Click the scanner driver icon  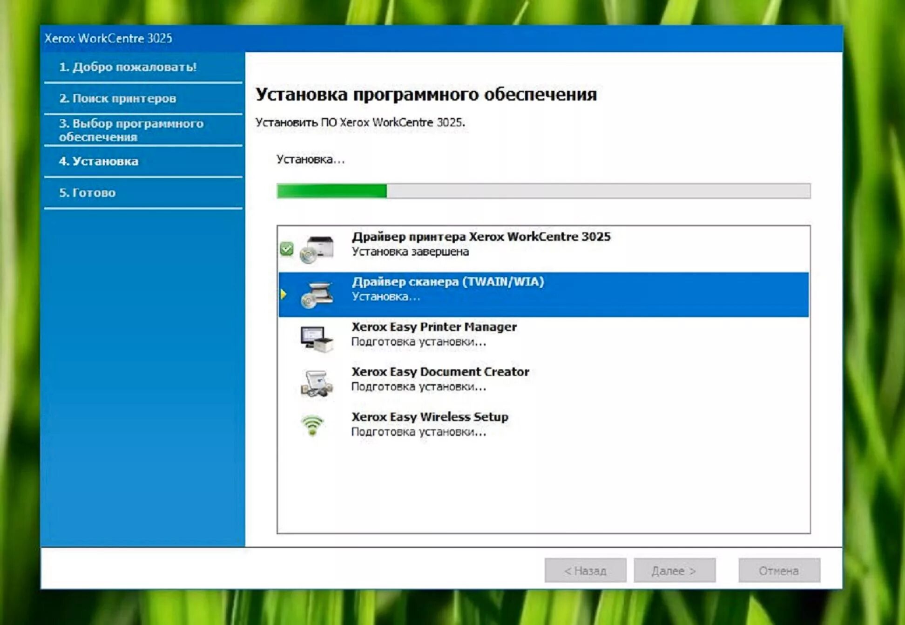pyautogui.click(x=317, y=294)
